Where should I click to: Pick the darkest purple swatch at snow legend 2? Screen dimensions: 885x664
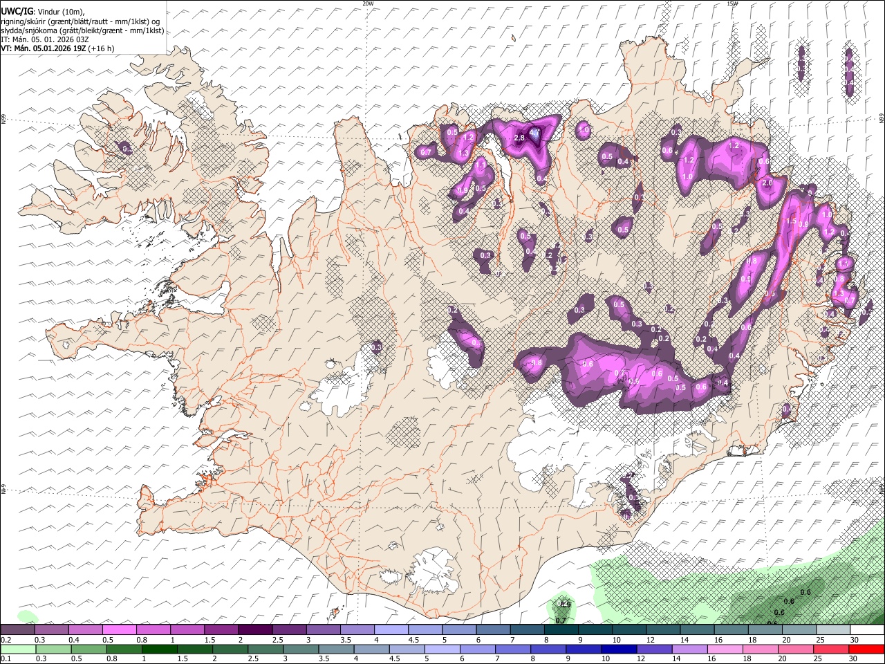point(254,630)
